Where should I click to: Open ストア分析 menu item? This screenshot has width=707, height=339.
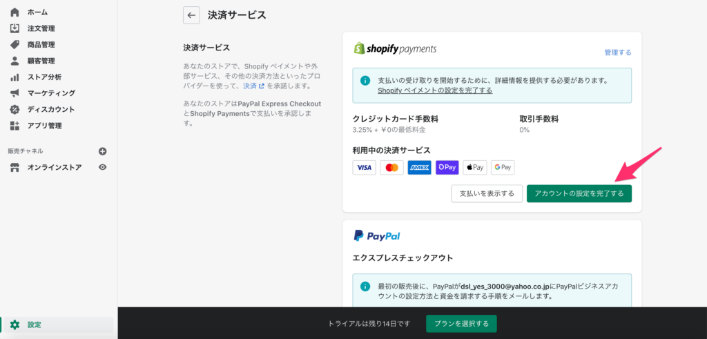click(45, 77)
